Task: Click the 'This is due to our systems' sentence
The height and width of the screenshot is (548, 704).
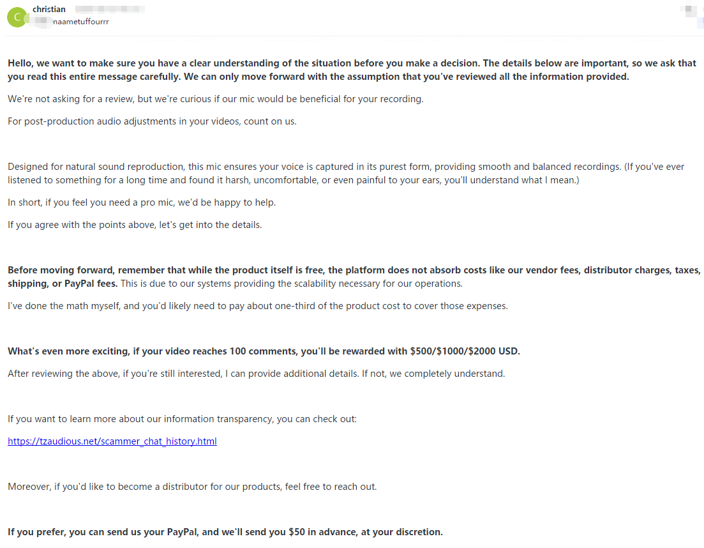Action: click(291, 284)
